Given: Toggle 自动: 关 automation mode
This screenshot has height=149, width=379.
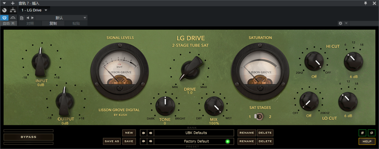Looking at the screenshot, I should click(x=9, y=24).
